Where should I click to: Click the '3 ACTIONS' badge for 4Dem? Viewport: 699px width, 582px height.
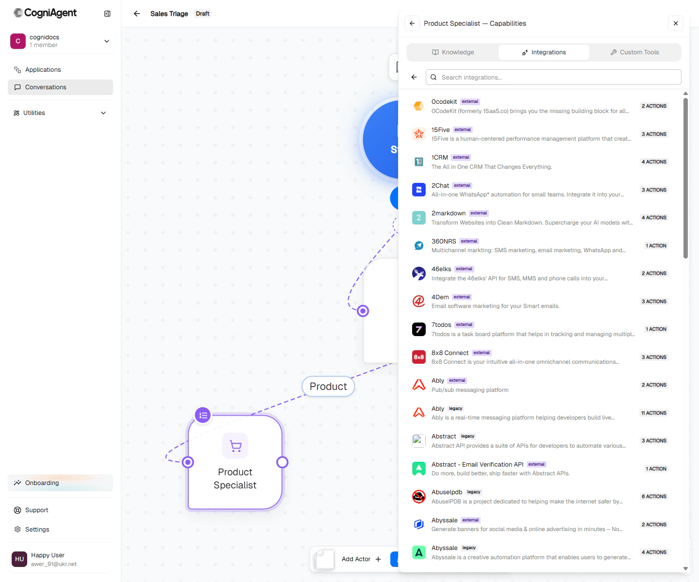tap(654, 302)
